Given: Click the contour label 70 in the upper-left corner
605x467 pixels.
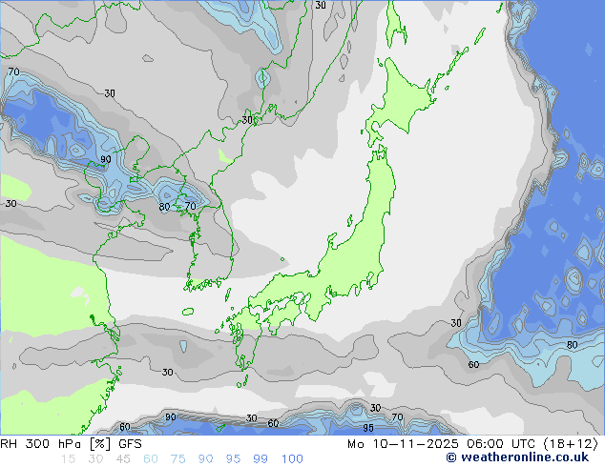Looking at the screenshot, I should [14, 71].
